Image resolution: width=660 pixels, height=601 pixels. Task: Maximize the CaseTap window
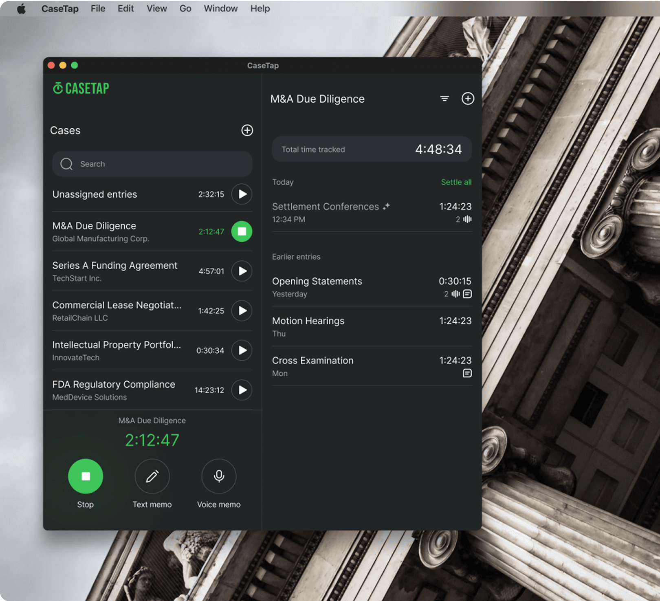click(x=75, y=65)
